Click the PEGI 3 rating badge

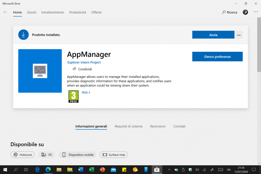pos(73,97)
